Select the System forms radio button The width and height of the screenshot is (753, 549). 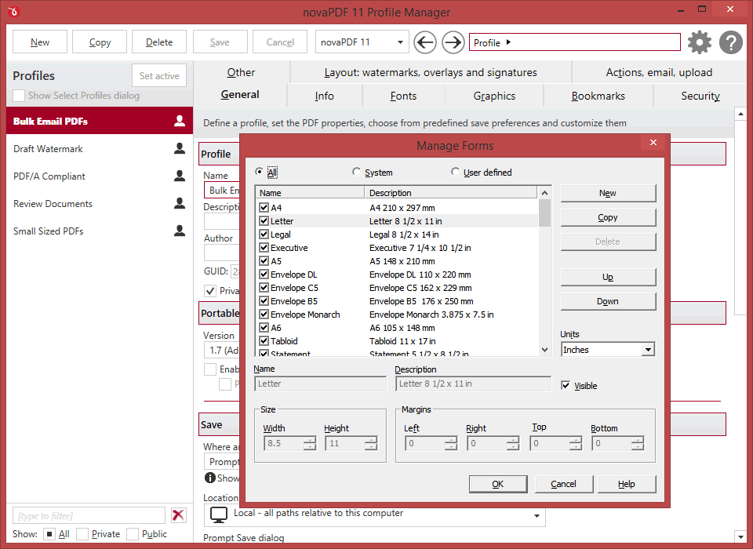[356, 172]
